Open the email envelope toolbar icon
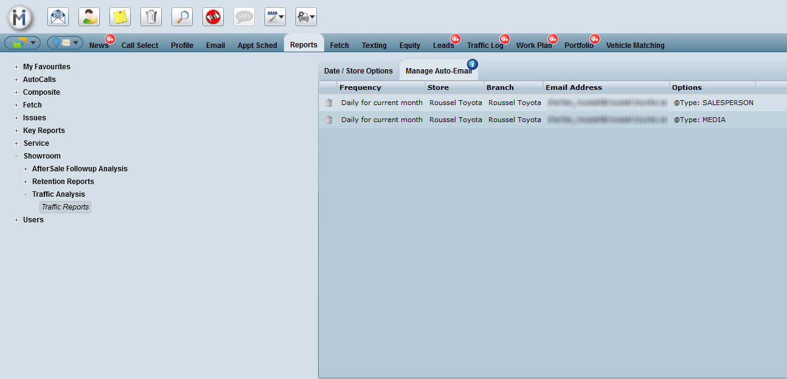The image size is (787, 379). pos(58,17)
